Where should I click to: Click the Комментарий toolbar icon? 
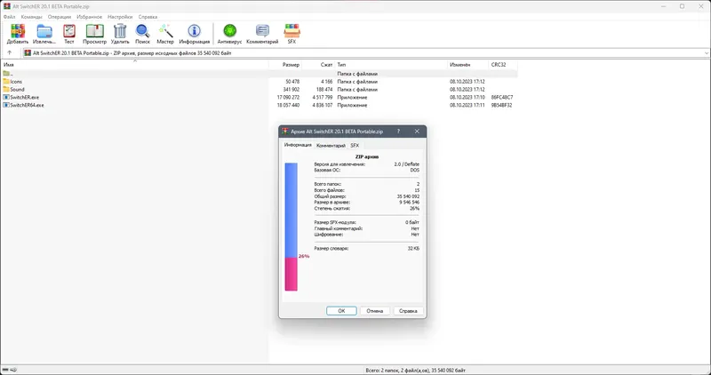click(262, 34)
